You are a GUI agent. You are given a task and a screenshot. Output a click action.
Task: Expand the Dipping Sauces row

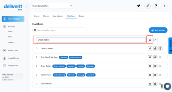37,48
